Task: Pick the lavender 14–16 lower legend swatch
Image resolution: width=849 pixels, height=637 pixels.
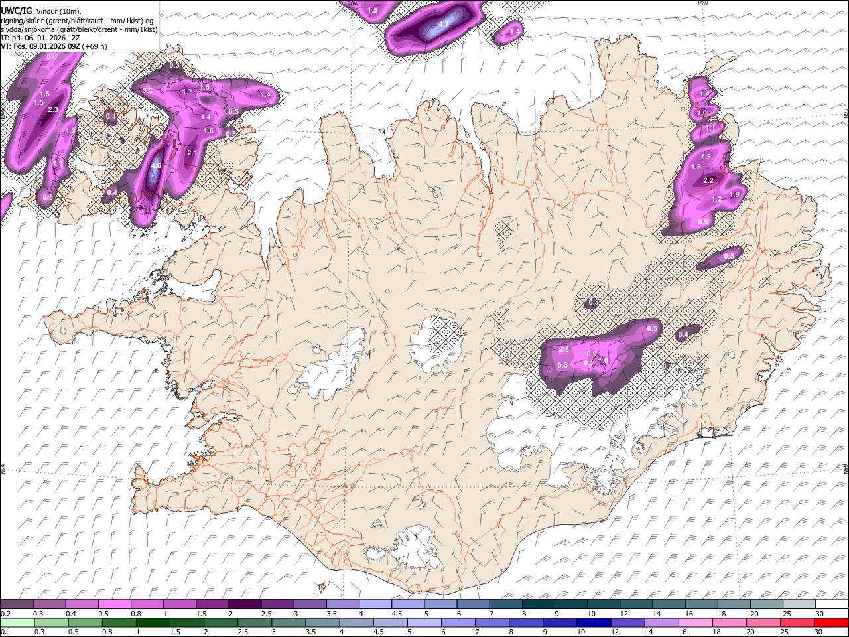Action: pyautogui.click(x=661, y=622)
